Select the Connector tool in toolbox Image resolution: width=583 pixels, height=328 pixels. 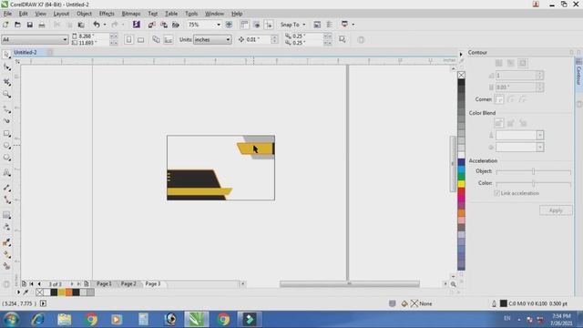pyautogui.click(x=6, y=200)
